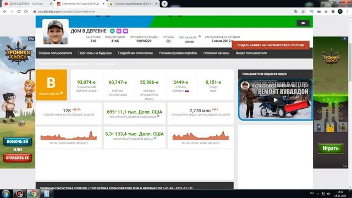Click the first purple badge next to channel name
Image resolution: width=352 pixels, height=198 pixels.
tap(119, 31)
